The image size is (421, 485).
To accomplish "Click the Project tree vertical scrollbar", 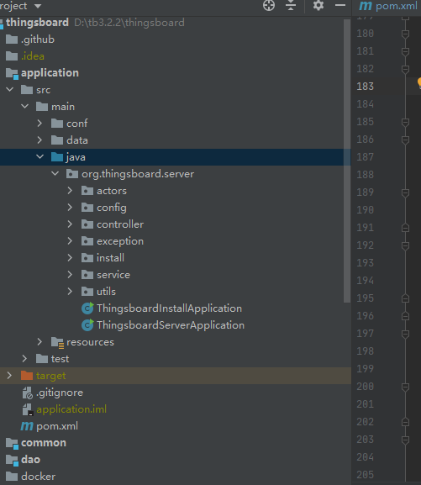I will (x=347, y=161).
